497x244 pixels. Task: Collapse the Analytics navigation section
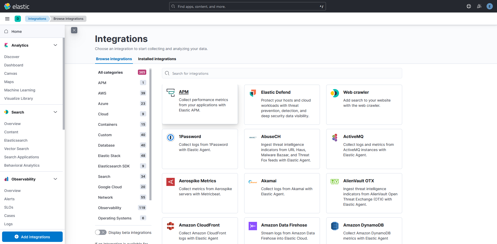pos(55,45)
